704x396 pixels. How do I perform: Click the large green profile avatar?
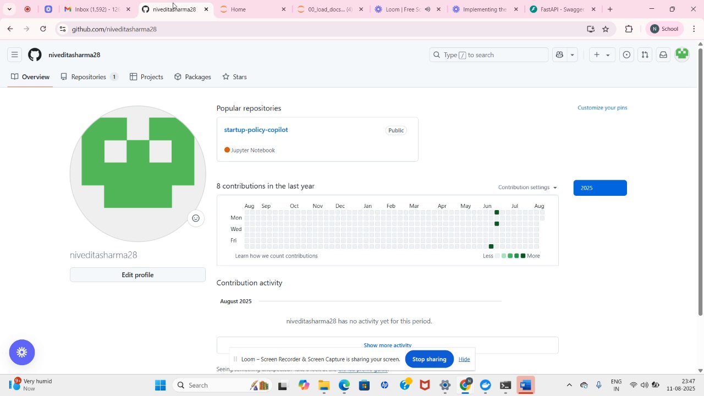tap(138, 174)
